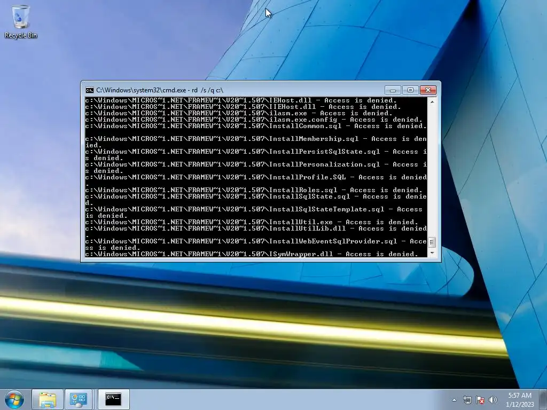Click the InstallUtilLib.dll output line
Screen dimensions: 547x410
tap(256, 232)
